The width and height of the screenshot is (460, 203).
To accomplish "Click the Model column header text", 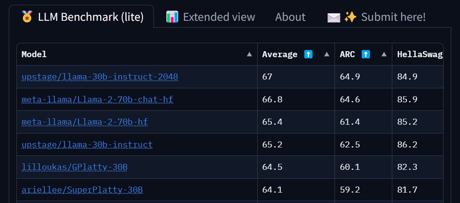I will click(34, 54).
